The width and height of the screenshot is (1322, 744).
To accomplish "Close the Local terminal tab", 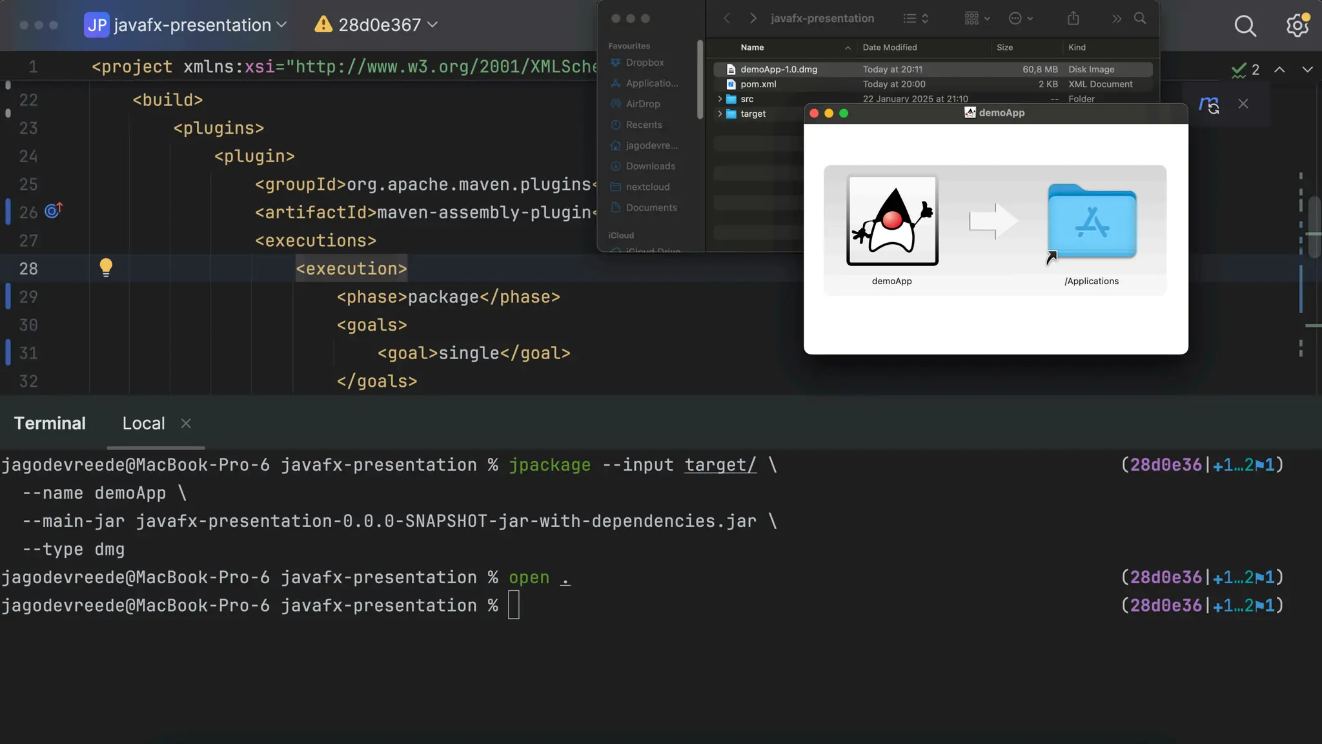I will [186, 424].
